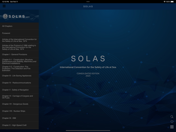
Task: Open Chapter VII - Dangerous Goods
Action: pos(19,104)
